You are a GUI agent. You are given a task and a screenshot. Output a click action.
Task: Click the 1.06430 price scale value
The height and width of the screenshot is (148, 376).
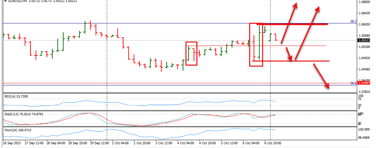[x=364, y=13]
